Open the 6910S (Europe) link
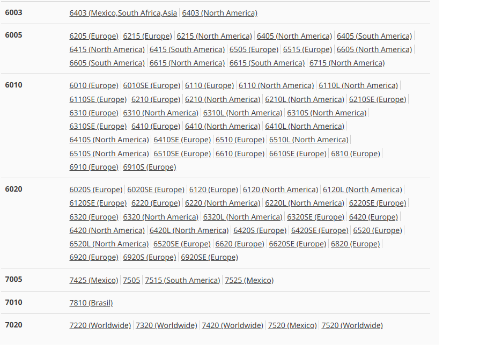Image resolution: width=487 pixels, height=350 pixels. click(x=150, y=167)
